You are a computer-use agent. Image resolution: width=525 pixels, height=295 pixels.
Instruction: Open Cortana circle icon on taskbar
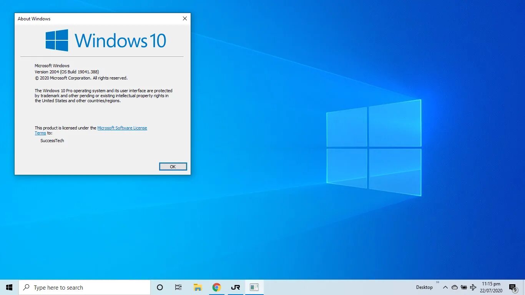[x=160, y=287]
